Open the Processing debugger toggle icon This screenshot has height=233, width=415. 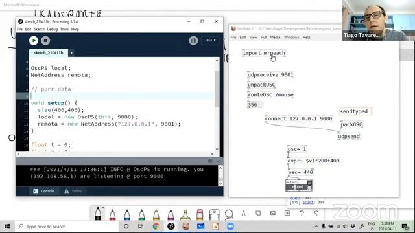(x=193, y=40)
